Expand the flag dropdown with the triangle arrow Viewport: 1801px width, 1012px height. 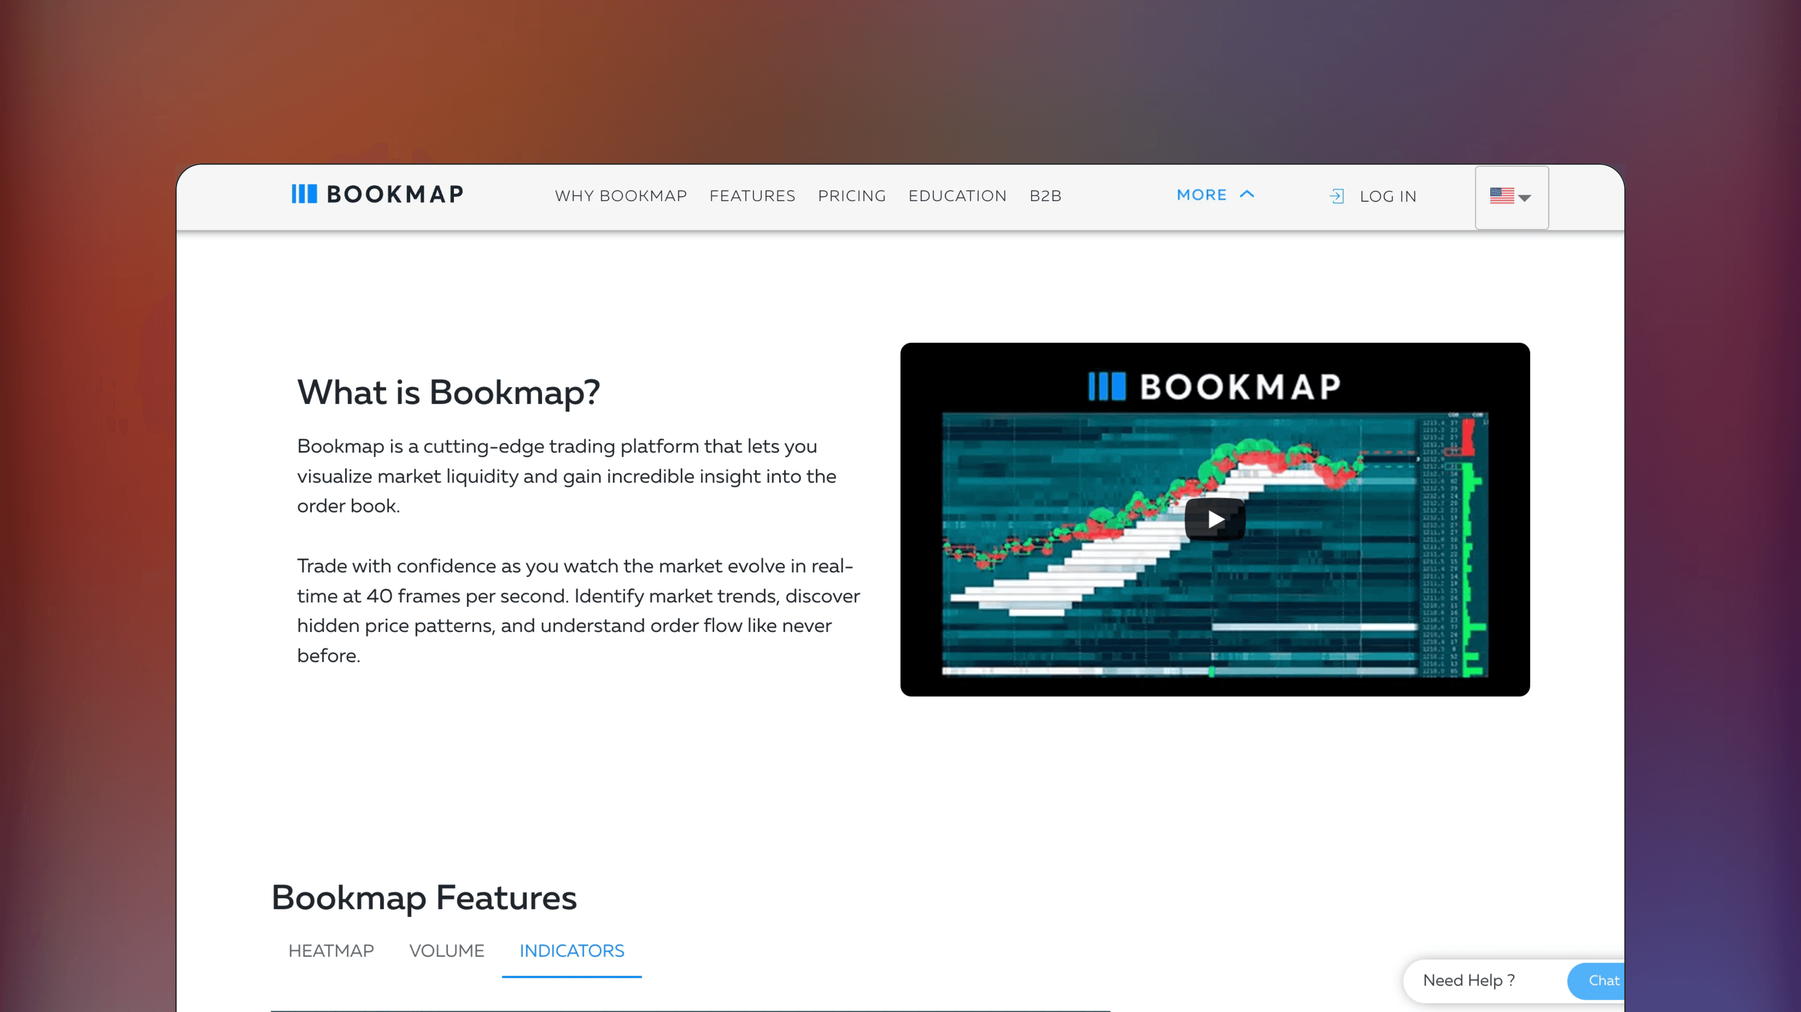pyautogui.click(x=1525, y=199)
